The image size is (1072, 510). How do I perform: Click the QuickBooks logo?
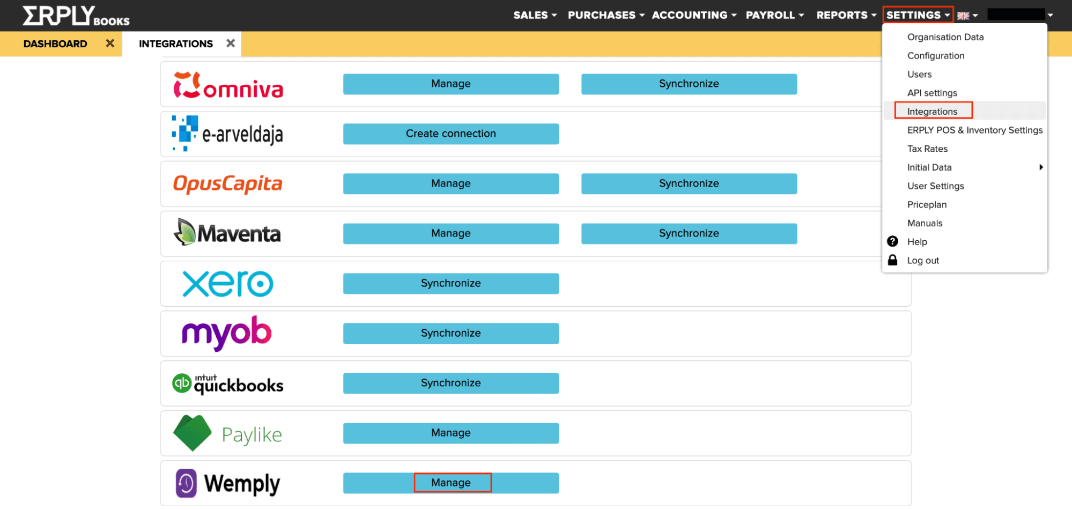[x=227, y=384]
